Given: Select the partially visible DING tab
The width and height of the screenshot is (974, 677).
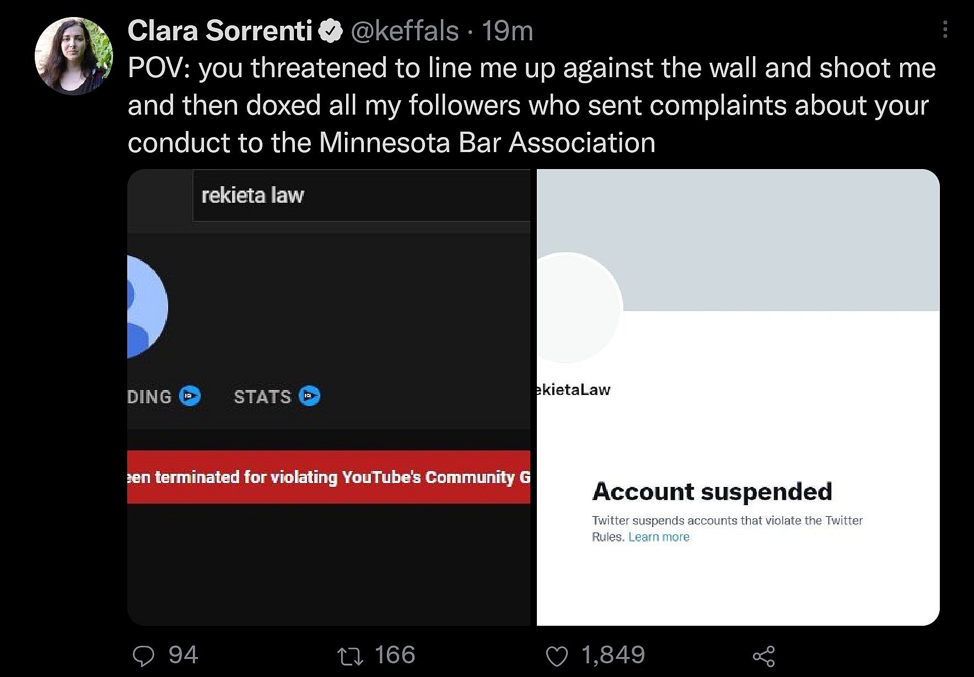Looking at the screenshot, I should coord(149,397).
